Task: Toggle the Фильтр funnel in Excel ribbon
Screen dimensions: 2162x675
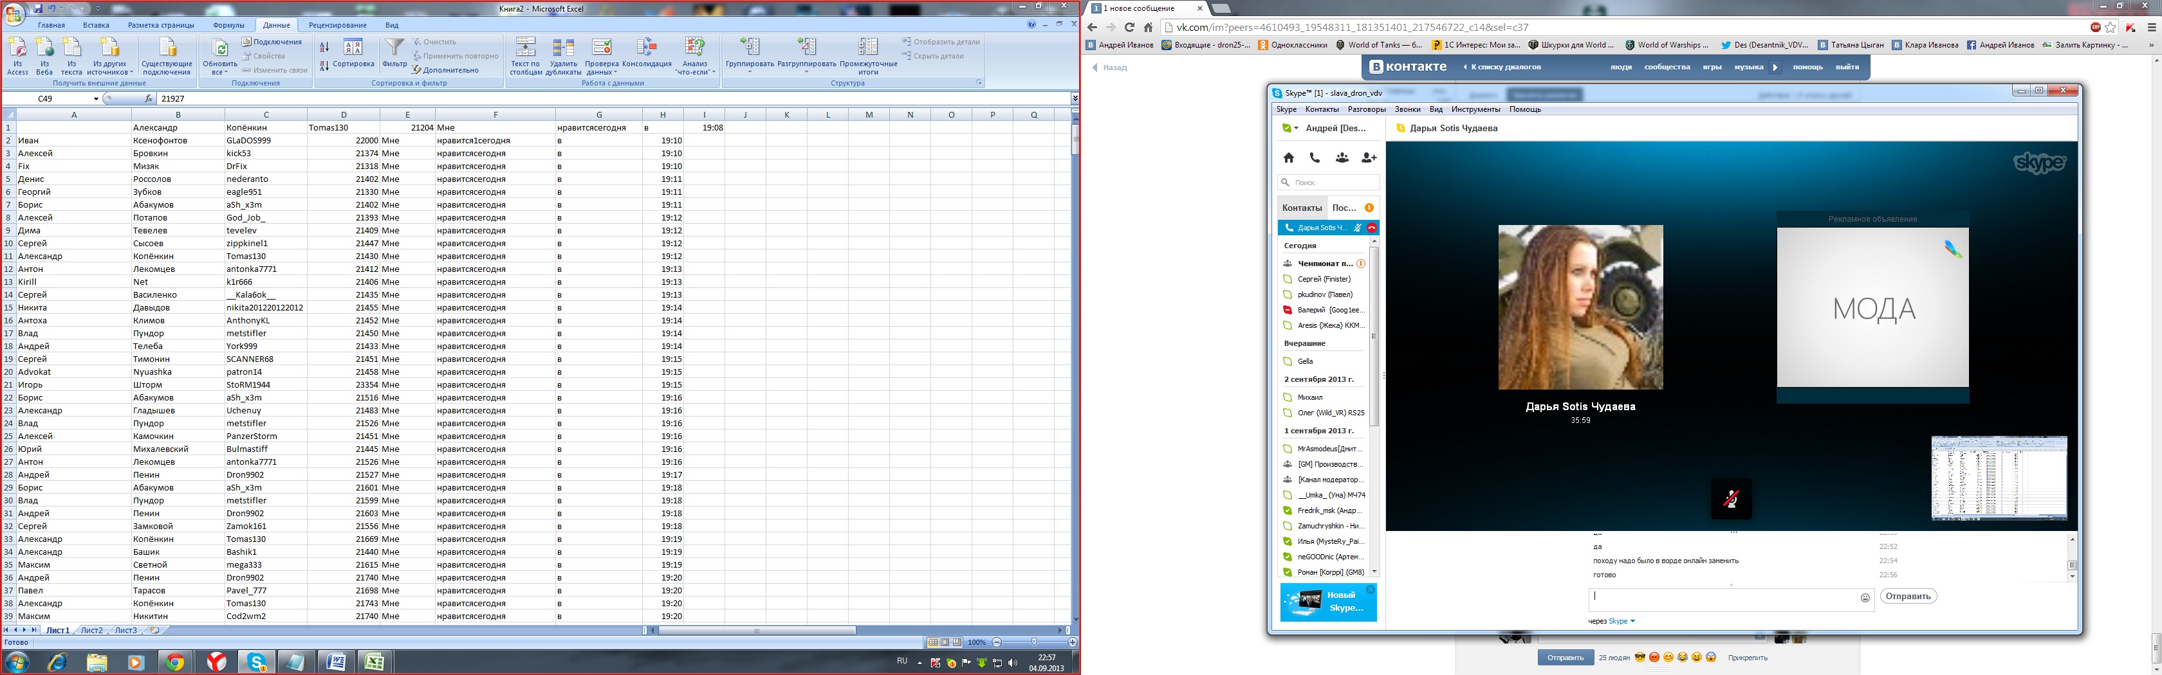Action: tap(394, 52)
